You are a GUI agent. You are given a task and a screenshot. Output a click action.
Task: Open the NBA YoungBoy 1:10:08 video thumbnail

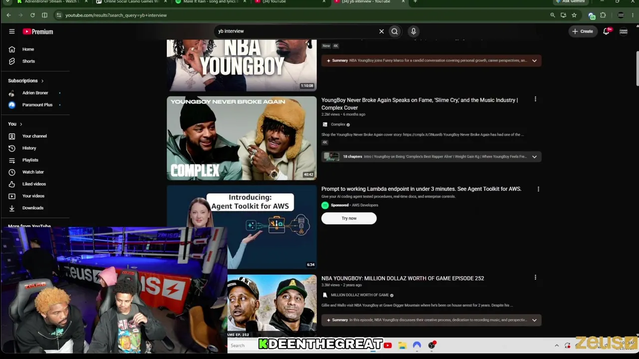[242, 65]
